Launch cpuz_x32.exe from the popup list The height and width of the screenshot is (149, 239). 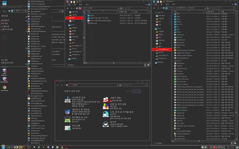pyautogui.click(x=35, y=19)
